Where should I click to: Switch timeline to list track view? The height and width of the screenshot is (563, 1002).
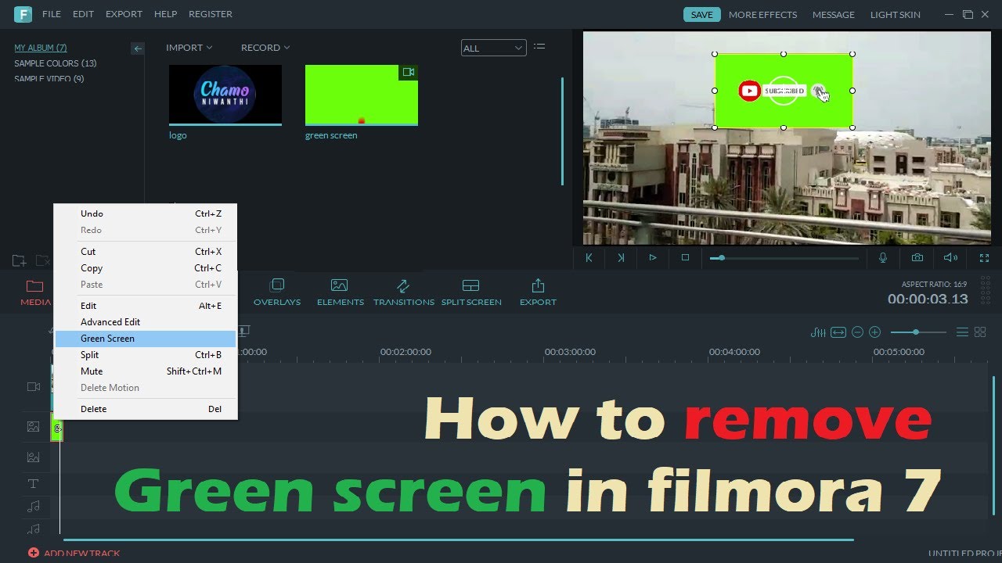tap(963, 332)
